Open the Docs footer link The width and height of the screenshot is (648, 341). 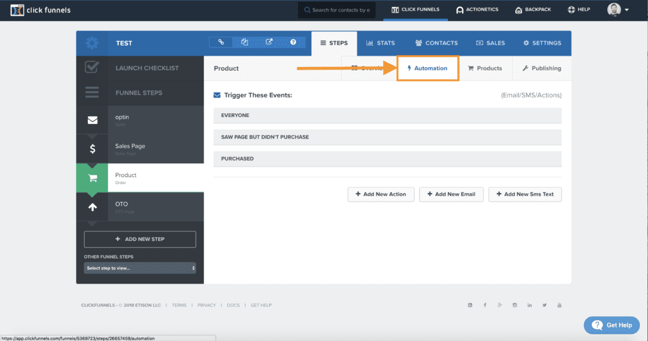[x=233, y=305]
